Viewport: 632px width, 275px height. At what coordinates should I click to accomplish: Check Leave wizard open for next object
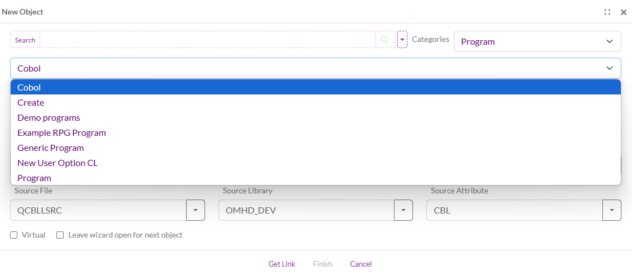click(60, 235)
